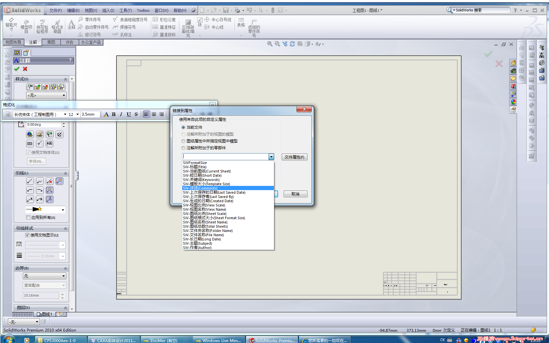Click the 取消 button in dialog

coord(295,194)
